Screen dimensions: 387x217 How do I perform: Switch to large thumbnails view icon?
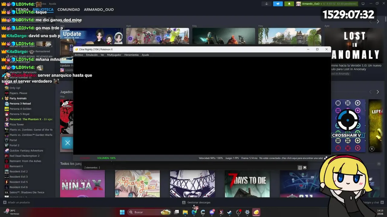(x=305, y=168)
